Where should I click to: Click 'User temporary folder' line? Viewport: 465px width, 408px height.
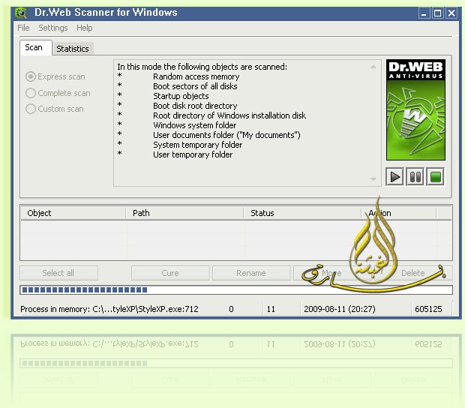click(193, 154)
